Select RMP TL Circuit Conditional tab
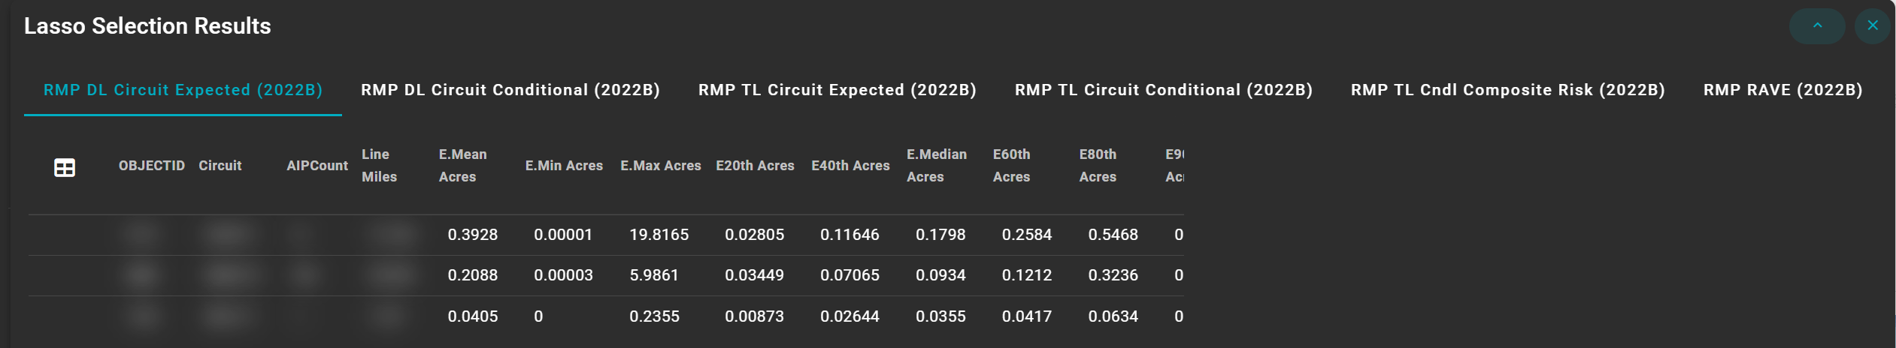1896x348 pixels. tap(1163, 90)
